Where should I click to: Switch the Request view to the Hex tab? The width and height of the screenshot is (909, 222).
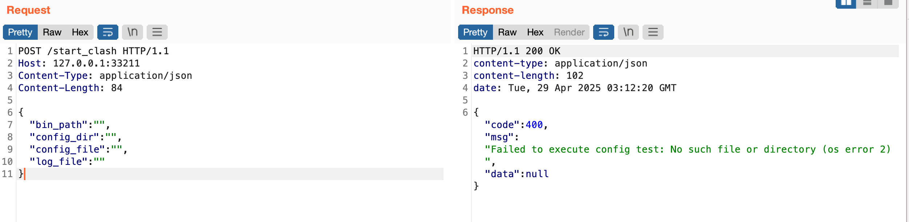click(80, 32)
